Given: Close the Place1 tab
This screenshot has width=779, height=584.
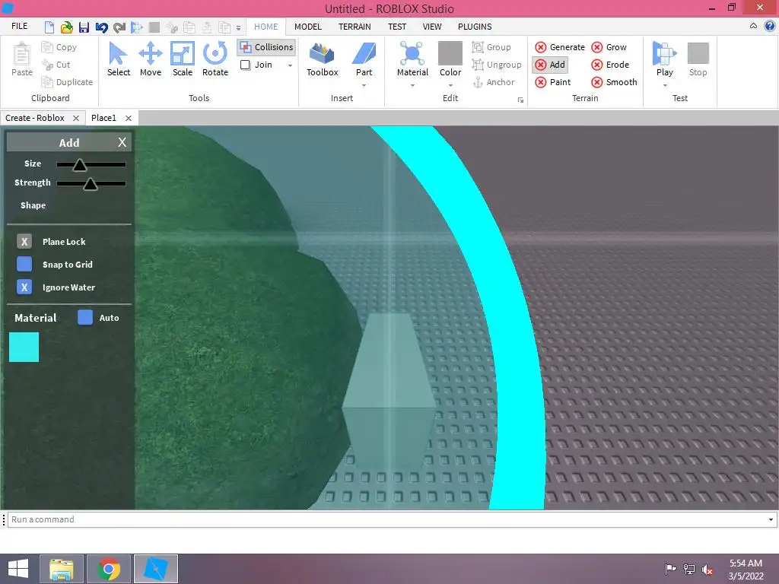Looking at the screenshot, I should [129, 118].
